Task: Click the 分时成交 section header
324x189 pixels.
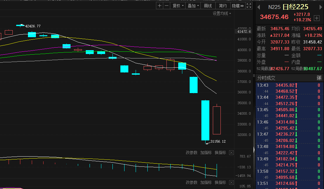Action: (x=267, y=78)
